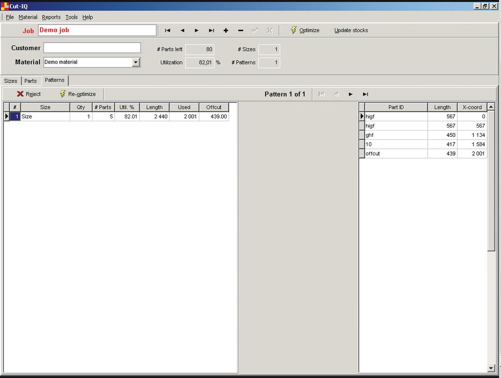Go to next job record
Screen dimensions: 501x378
197,30
